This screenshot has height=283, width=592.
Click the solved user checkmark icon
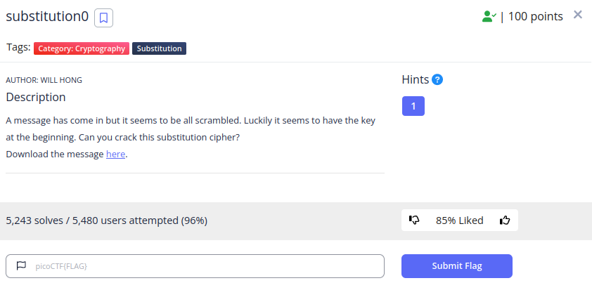click(x=489, y=17)
